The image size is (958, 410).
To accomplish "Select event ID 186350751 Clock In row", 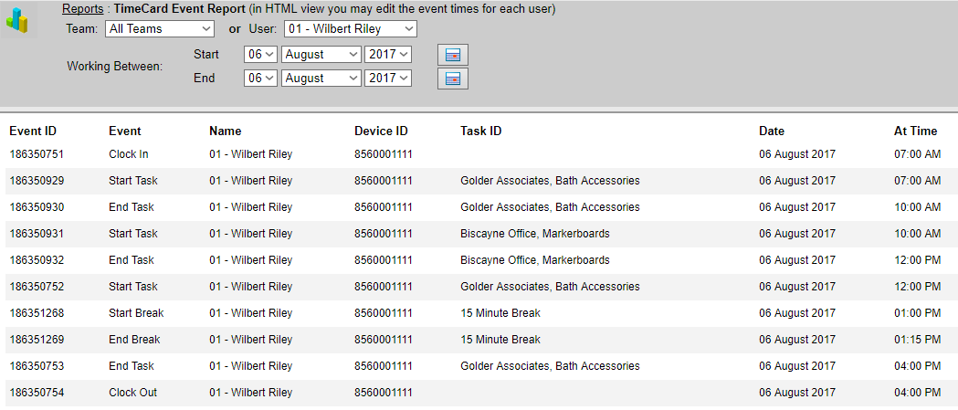I will pyautogui.click(x=37, y=154).
